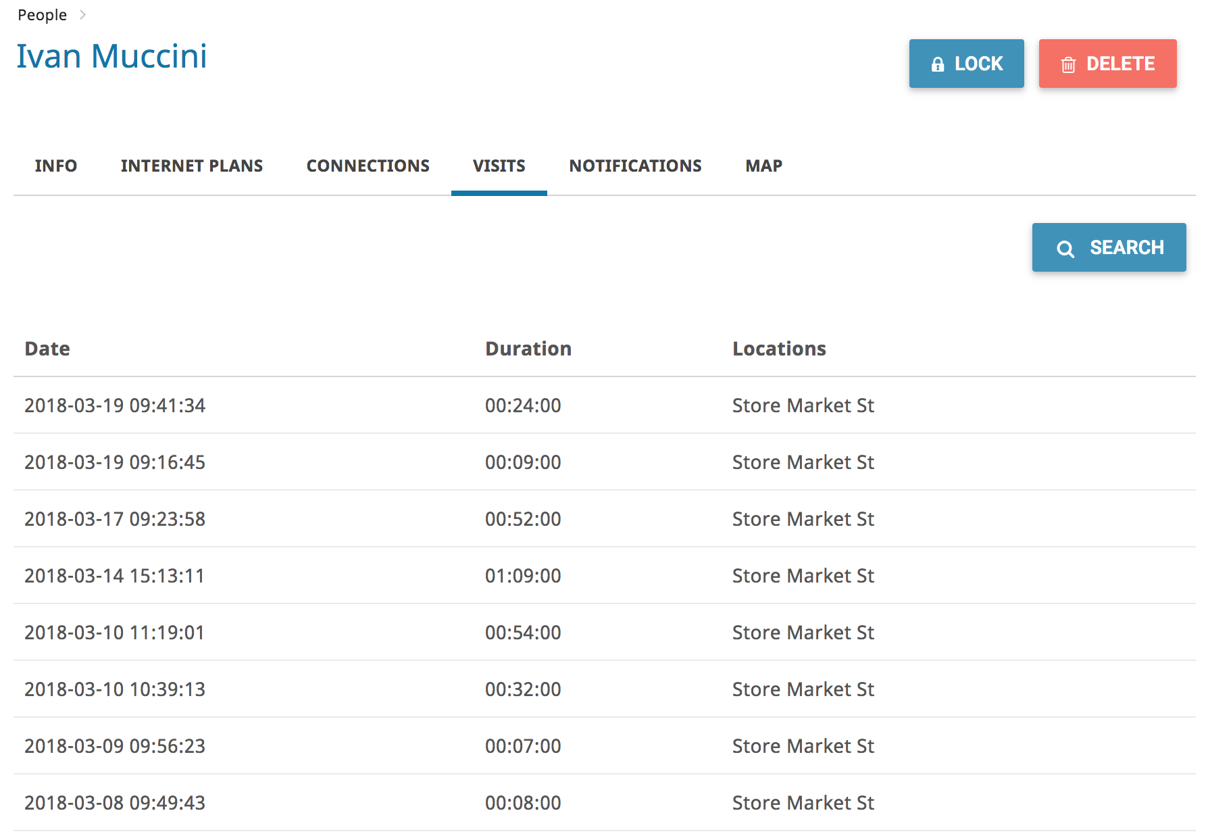Click duration value 00:24:00
Viewport: 1208px width, 838px height.
tap(523, 405)
